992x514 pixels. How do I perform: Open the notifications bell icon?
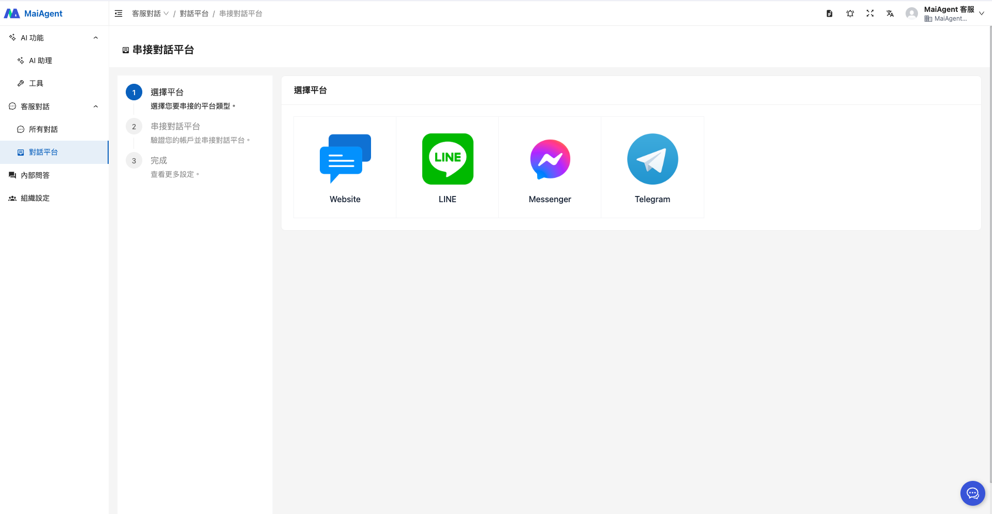point(850,13)
